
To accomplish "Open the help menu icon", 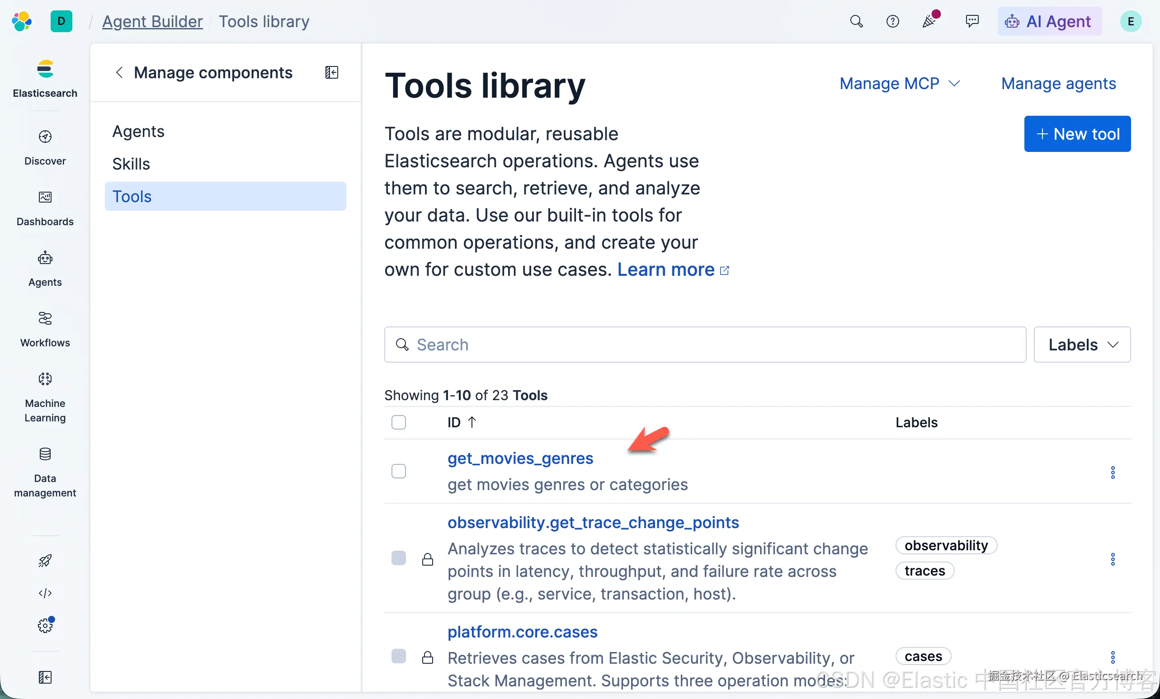I will (892, 21).
